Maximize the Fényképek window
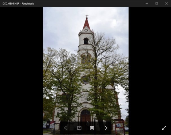171x135 pixels. [x=157, y=3]
